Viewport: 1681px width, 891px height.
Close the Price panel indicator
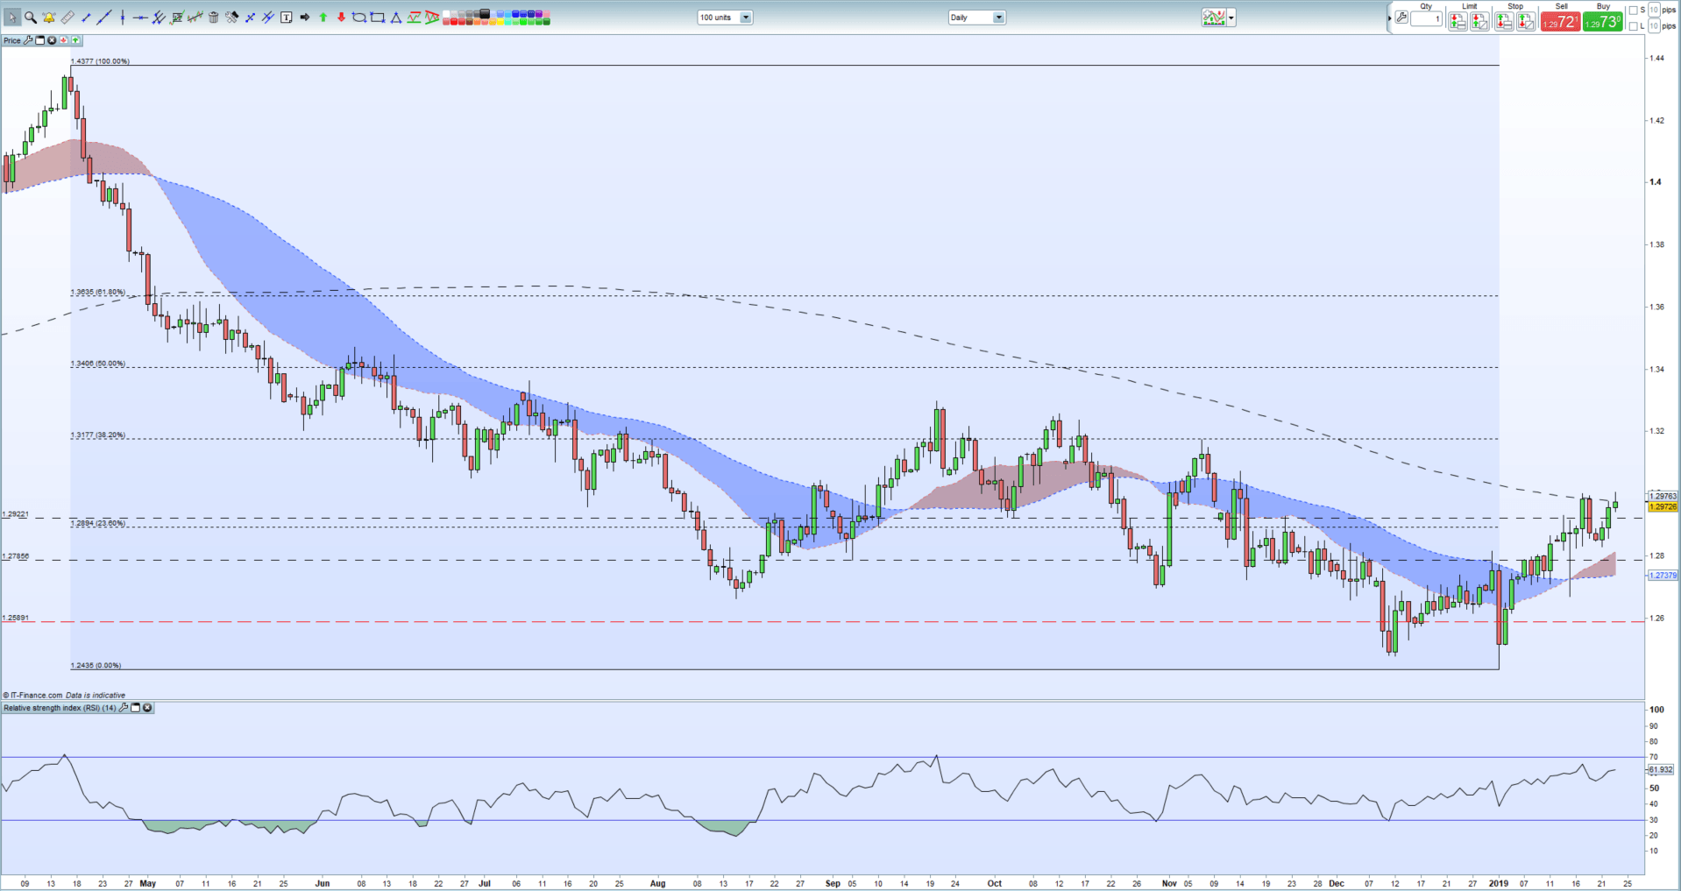coord(52,40)
